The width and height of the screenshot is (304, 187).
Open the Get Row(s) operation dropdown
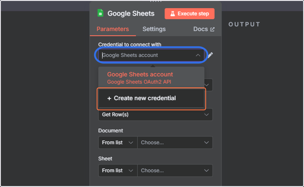155,115
